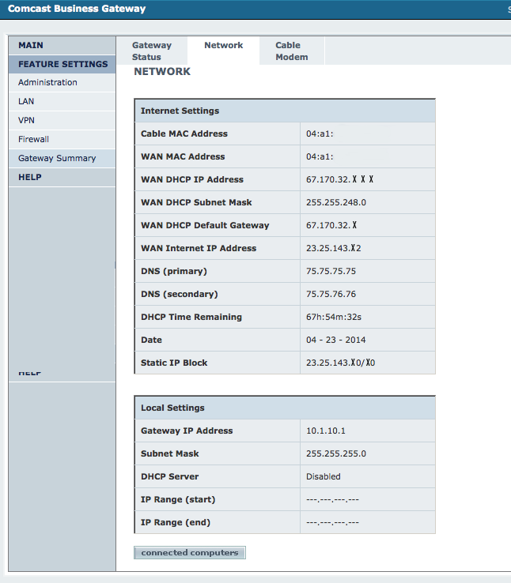Screen dimensions: 511x583
Task: Click the Gateway IP Address label
Action: 187,431
